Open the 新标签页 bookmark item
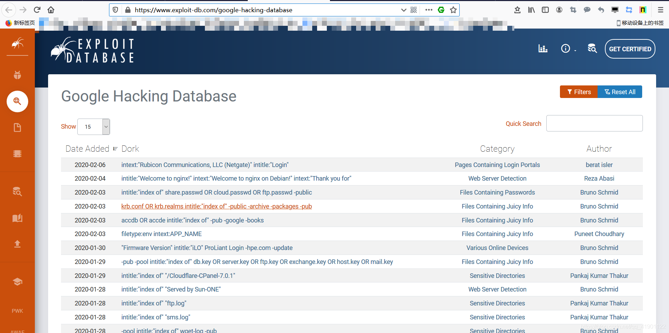This screenshot has height=333, width=669. click(20, 23)
